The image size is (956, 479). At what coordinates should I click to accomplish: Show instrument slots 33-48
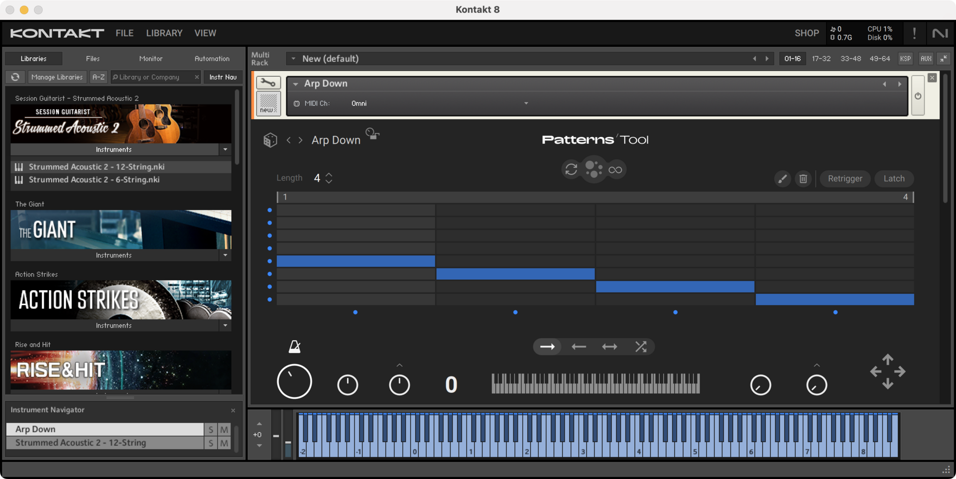850,59
